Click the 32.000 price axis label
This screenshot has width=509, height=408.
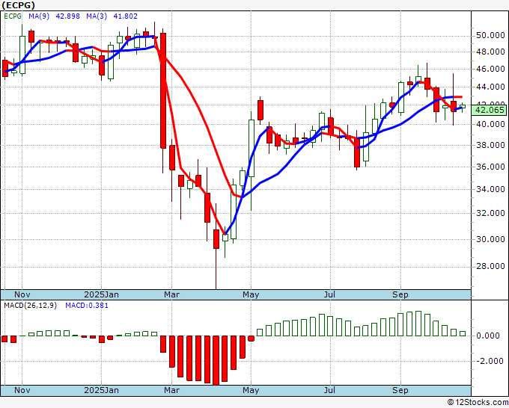click(x=490, y=213)
